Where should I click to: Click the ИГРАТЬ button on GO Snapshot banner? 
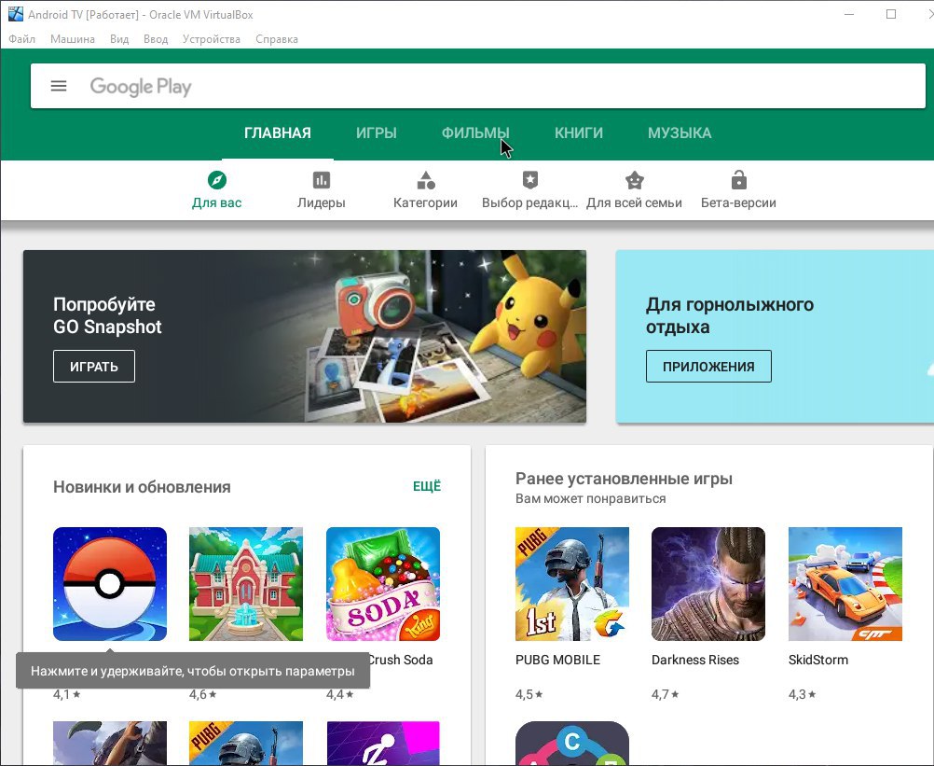pos(94,366)
